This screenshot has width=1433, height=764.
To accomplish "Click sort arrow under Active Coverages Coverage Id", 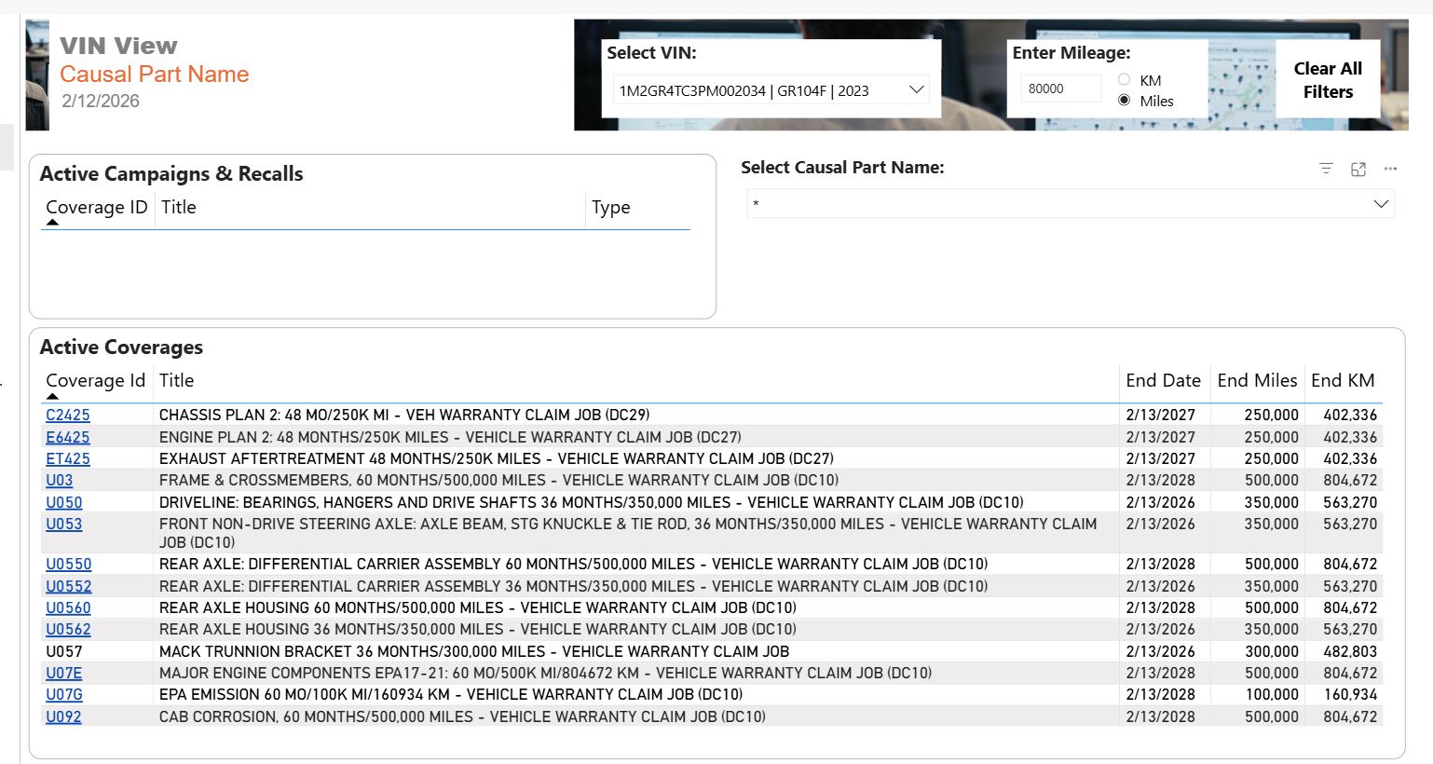I will [x=52, y=396].
